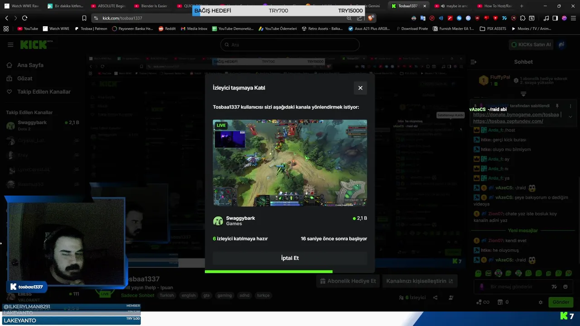Click the Swaggybark avatar in the dialog
Screen dimensions: 580x326
[x=218, y=221]
